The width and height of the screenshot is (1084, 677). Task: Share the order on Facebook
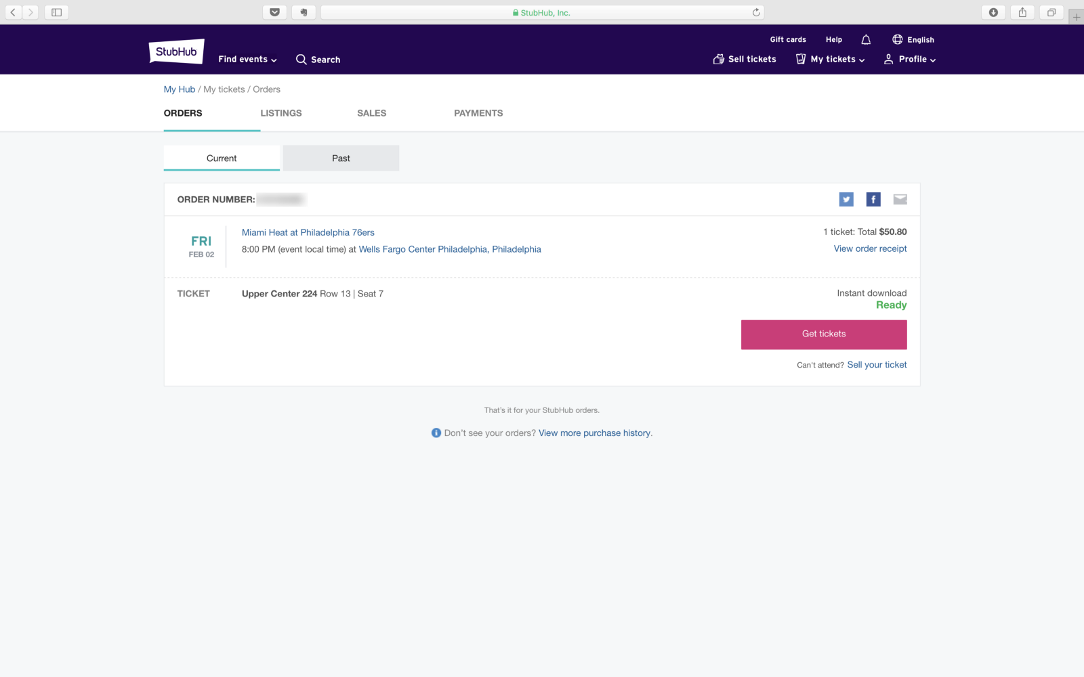(x=873, y=199)
